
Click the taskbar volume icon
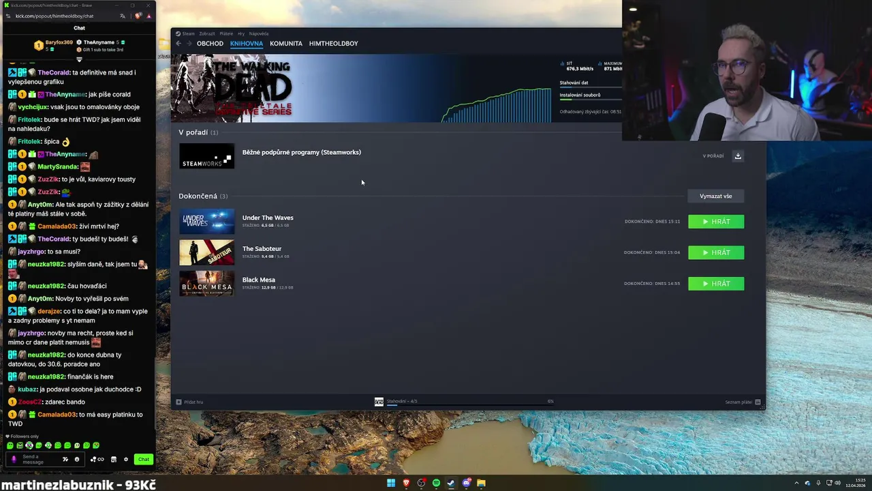click(837, 483)
